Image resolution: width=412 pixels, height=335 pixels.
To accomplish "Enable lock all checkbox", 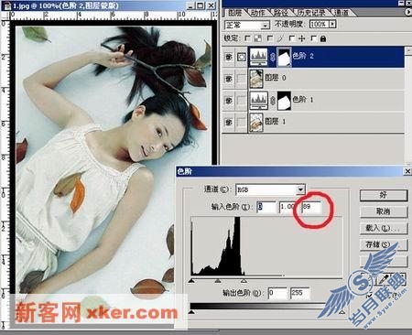I will pyautogui.click(x=313, y=38).
